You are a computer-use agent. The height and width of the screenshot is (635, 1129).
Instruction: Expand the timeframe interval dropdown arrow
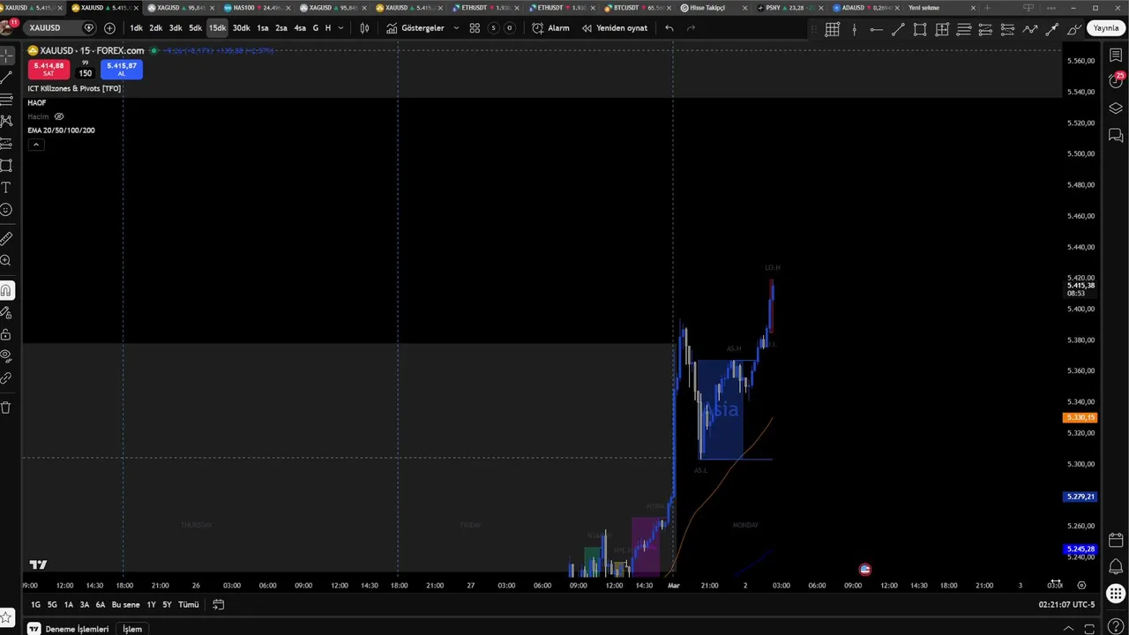pos(341,28)
